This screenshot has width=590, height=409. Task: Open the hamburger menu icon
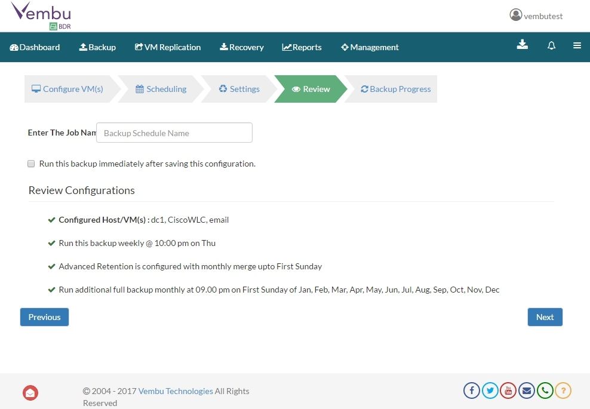[577, 45]
